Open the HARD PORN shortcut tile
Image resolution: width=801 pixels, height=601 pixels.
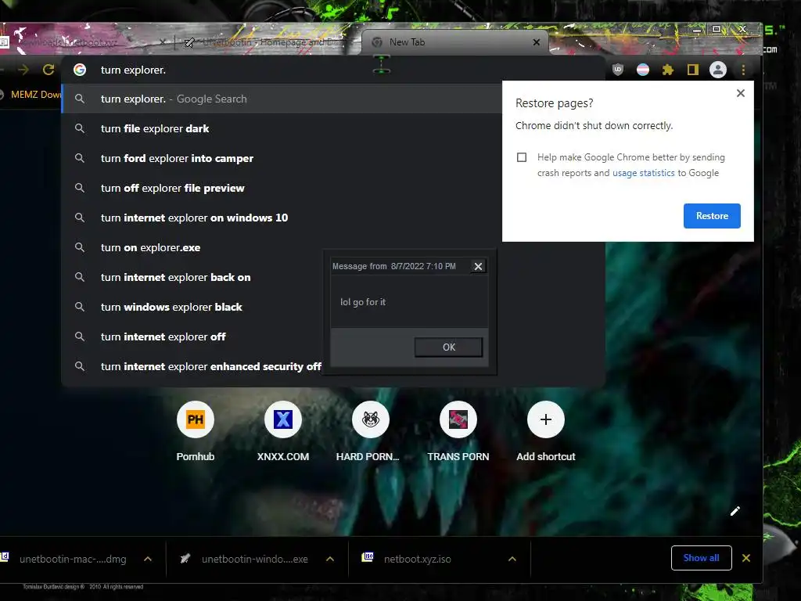point(370,431)
